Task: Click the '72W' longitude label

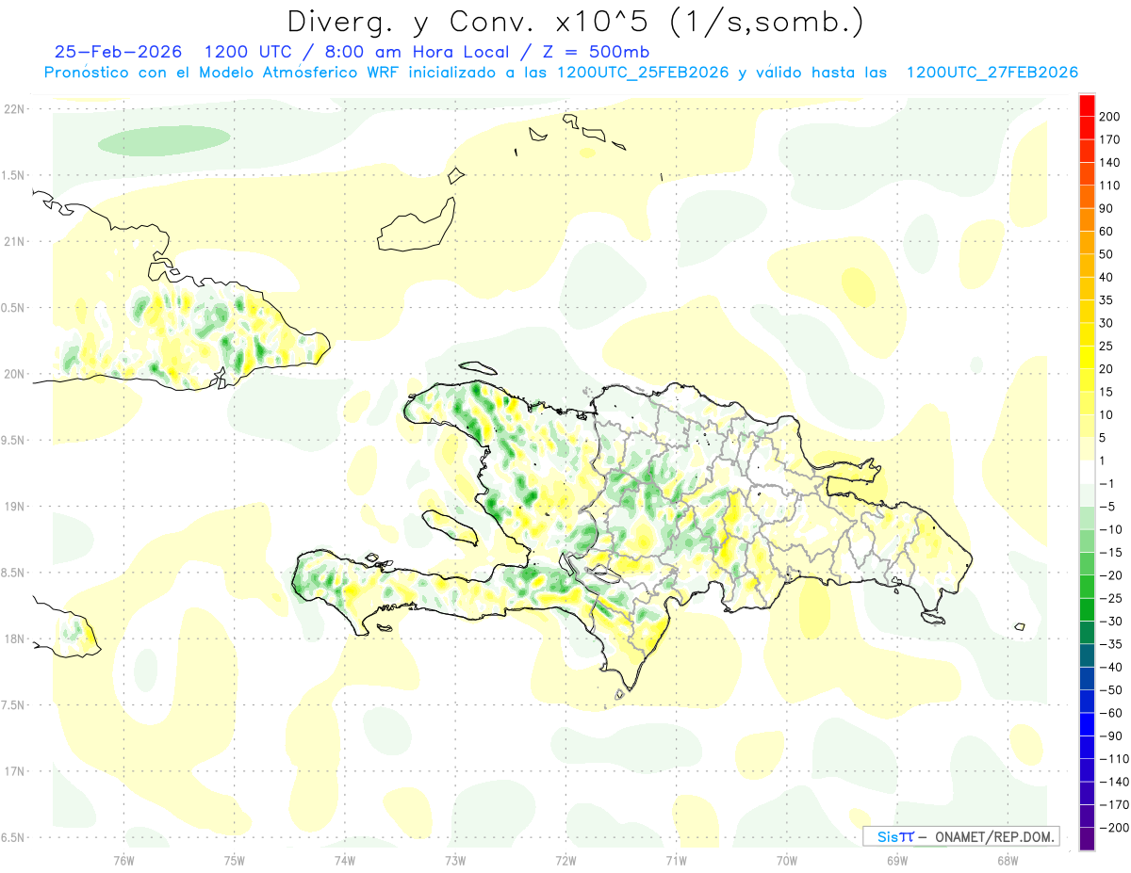Action: 565,861
